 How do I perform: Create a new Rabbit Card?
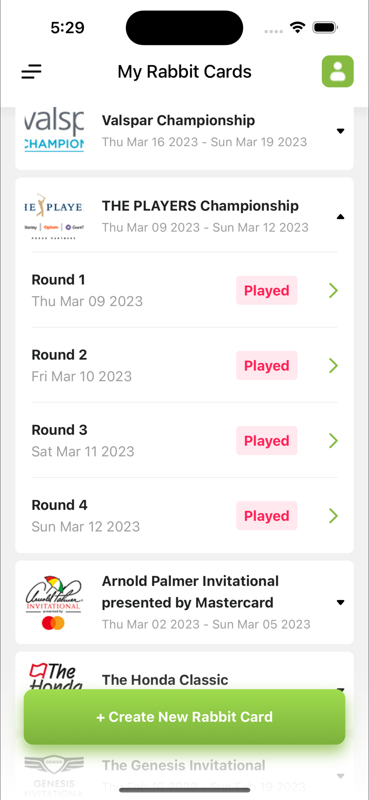tap(184, 717)
